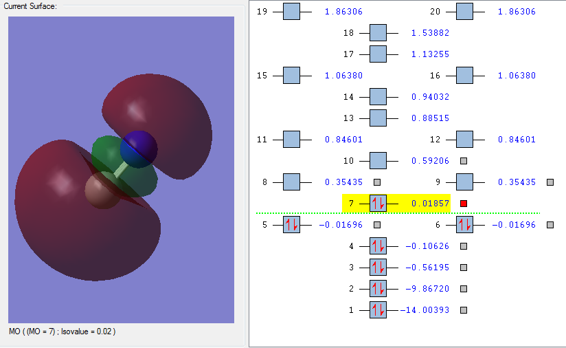Image resolution: width=566 pixels, height=348 pixels.
Task: Click the pink boron atom in the viewer
Action: click(x=102, y=191)
